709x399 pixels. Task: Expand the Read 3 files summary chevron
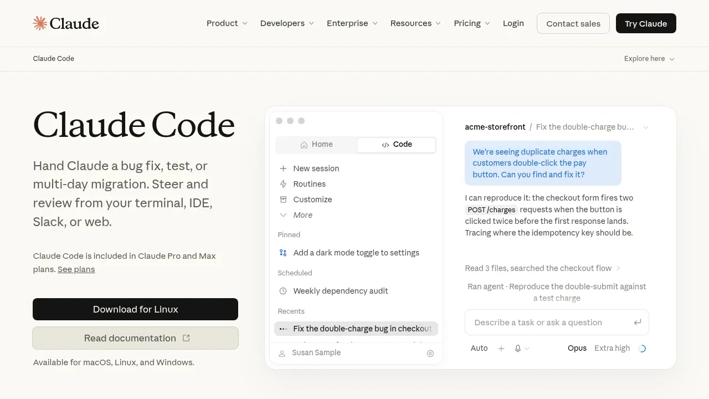click(x=618, y=268)
